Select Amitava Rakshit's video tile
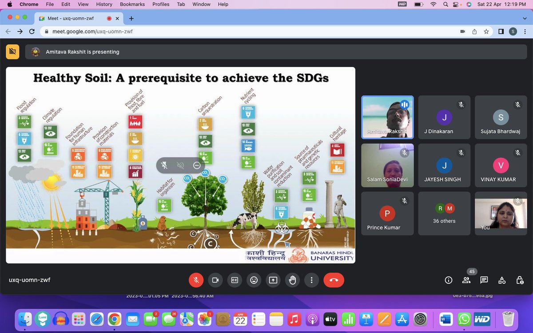Screen dimensions: 533x333 [387, 117]
